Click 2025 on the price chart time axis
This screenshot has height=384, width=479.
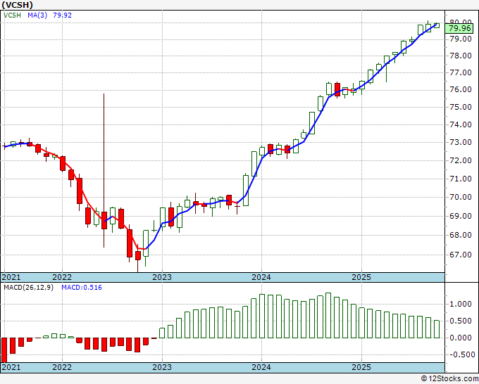(361, 277)
